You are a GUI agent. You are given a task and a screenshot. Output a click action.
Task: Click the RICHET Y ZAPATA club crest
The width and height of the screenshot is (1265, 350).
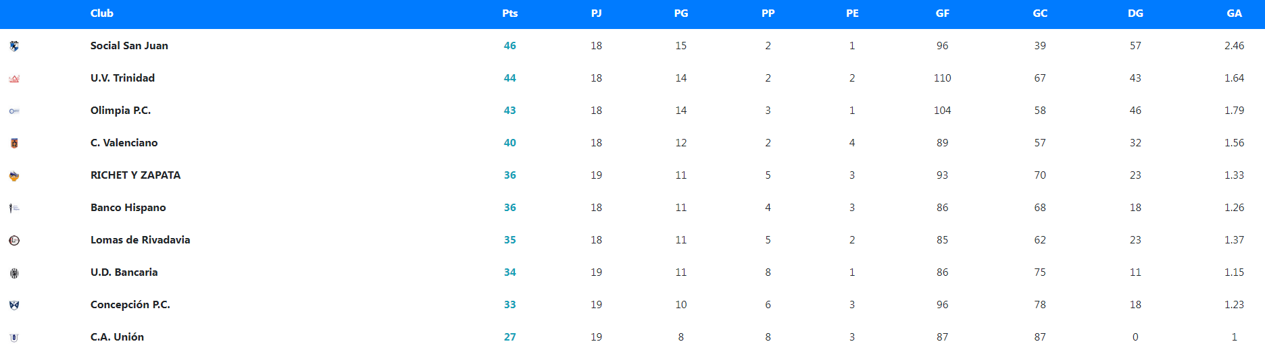pos(14,176)
